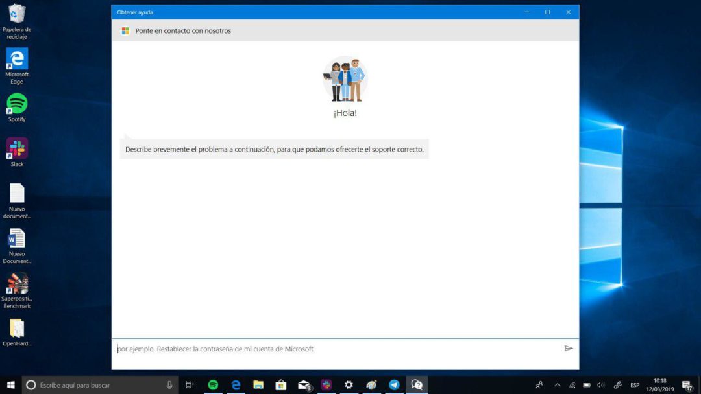Open the volume speaker tray icon

[x=601, y=385]
